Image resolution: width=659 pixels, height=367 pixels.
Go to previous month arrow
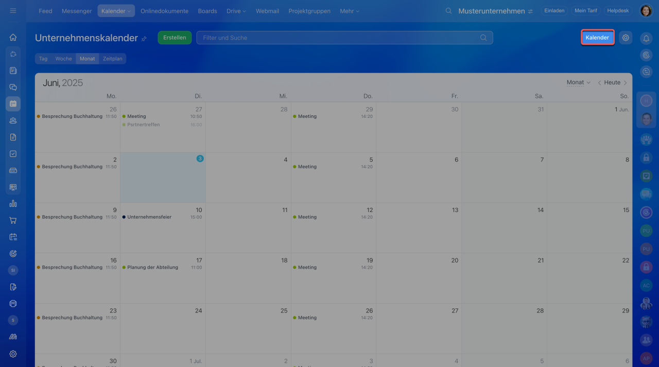pos(599,82)
